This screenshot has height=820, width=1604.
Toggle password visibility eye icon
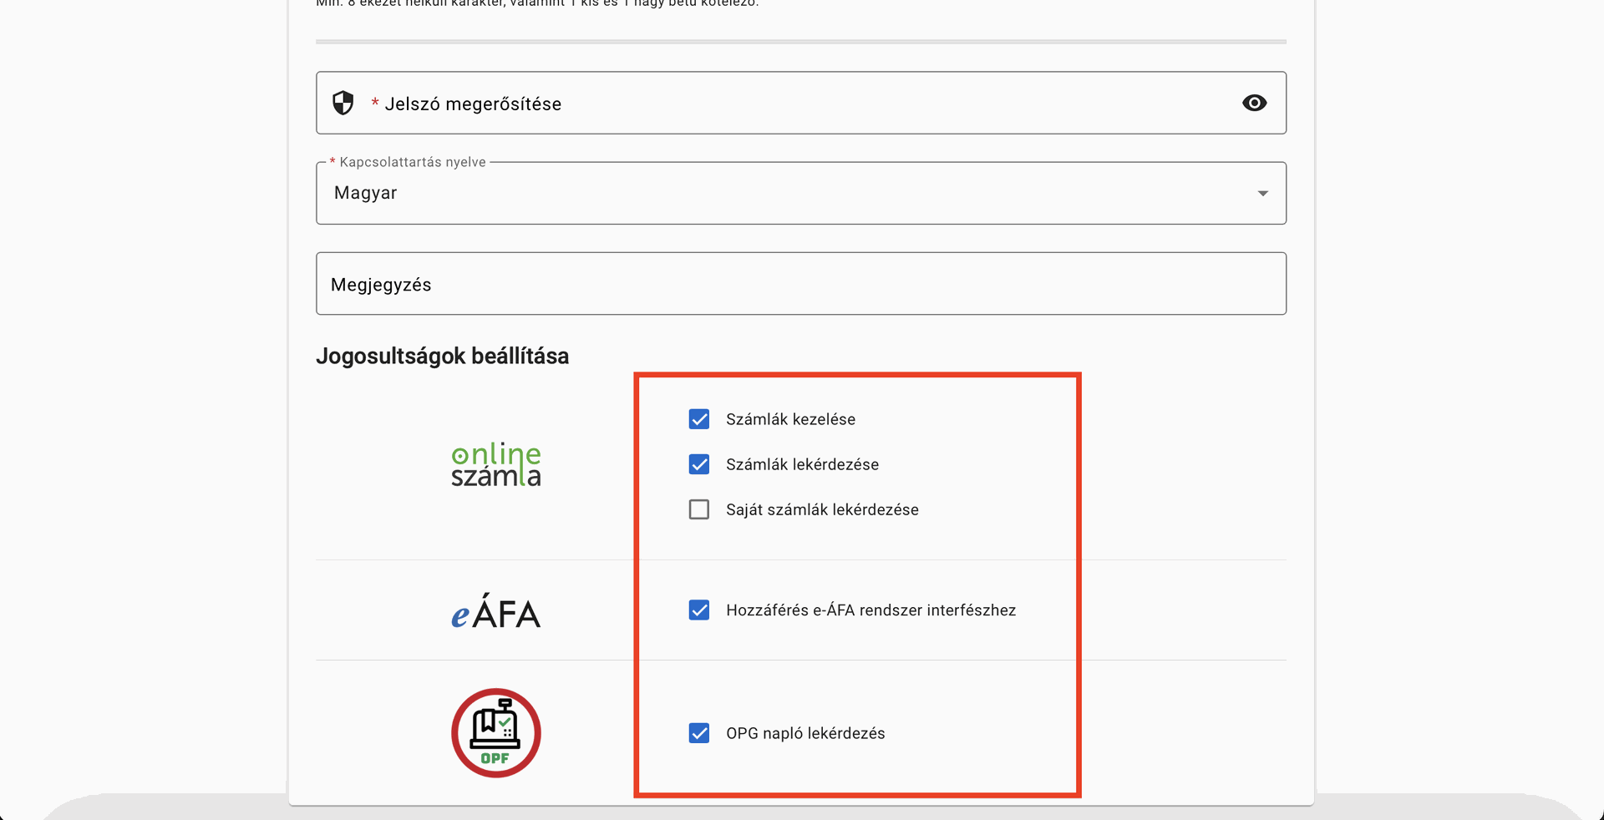pyautogui.click(x=1254, y=103)
